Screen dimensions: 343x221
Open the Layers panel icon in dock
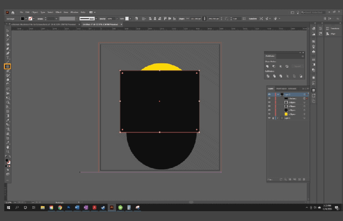point(314,90)
